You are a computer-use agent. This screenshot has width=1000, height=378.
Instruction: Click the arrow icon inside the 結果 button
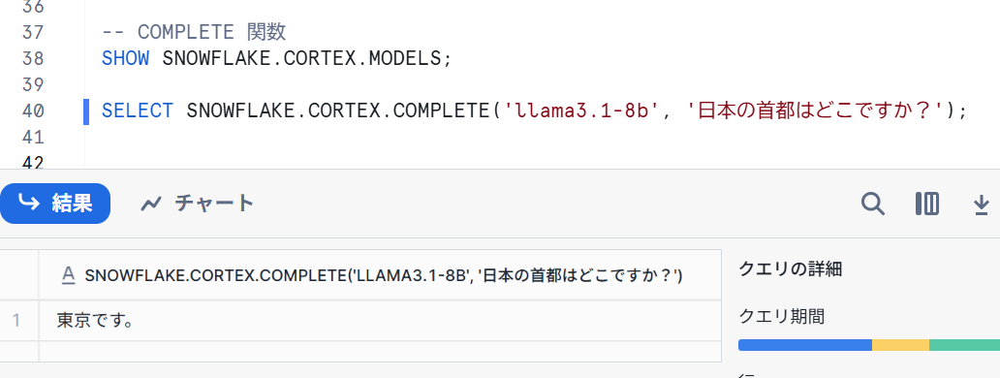[x=29, y=203]
